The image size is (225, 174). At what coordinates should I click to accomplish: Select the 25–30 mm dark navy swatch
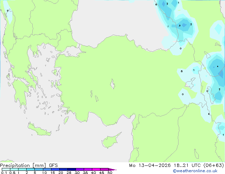[x=72, y=169]
